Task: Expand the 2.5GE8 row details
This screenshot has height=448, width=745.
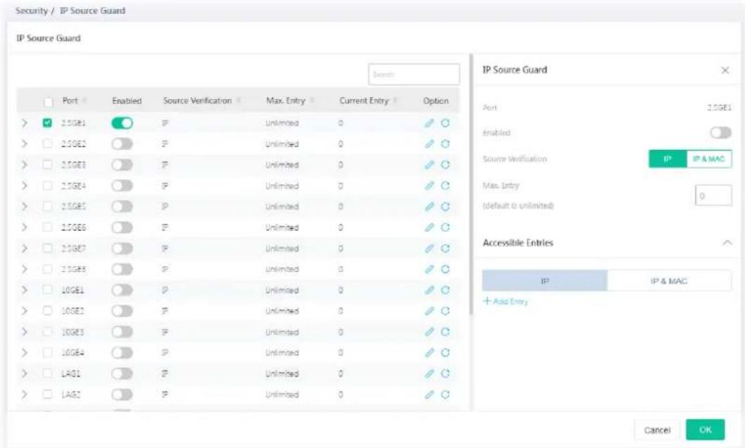Action: coord(24,269)
